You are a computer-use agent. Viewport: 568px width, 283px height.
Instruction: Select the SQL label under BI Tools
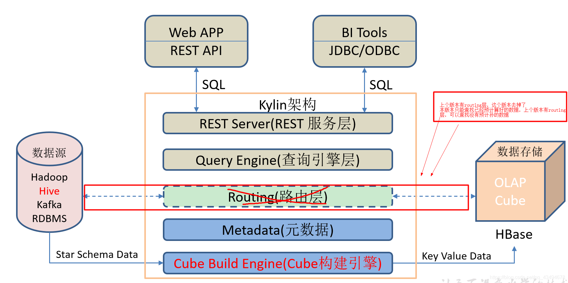[x=381, y=85]
